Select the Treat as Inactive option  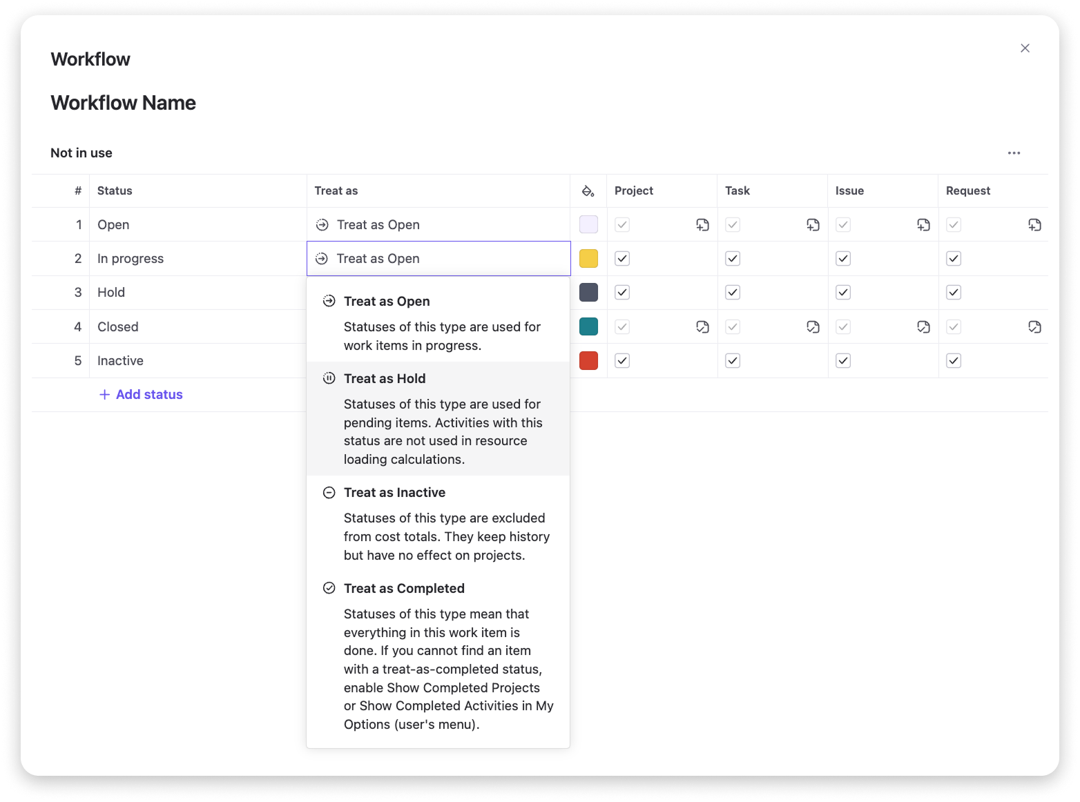pos(394,493)
